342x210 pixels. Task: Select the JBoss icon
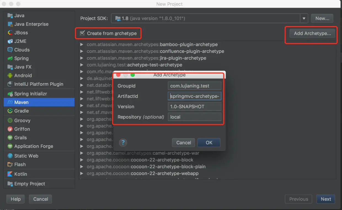coord(10,32)
